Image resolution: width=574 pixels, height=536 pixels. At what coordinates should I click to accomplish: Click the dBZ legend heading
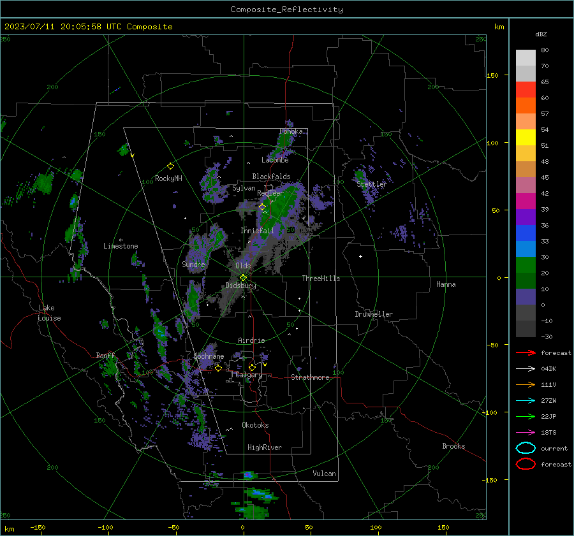[x=541, y=34]
